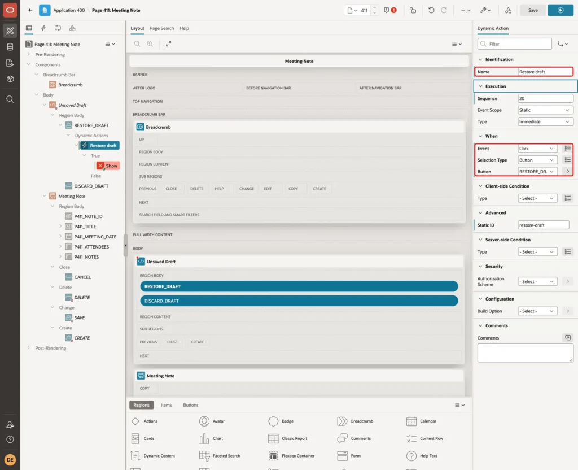Image resolution: width=578 pixels, height=470 pixels.
Task: Open the Authorization Scheme select list
Action: click(537, 281)
